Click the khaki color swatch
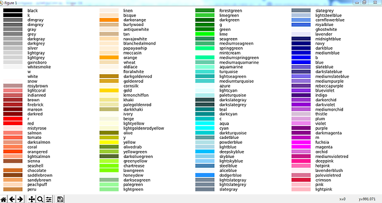 tap(109, 100)
